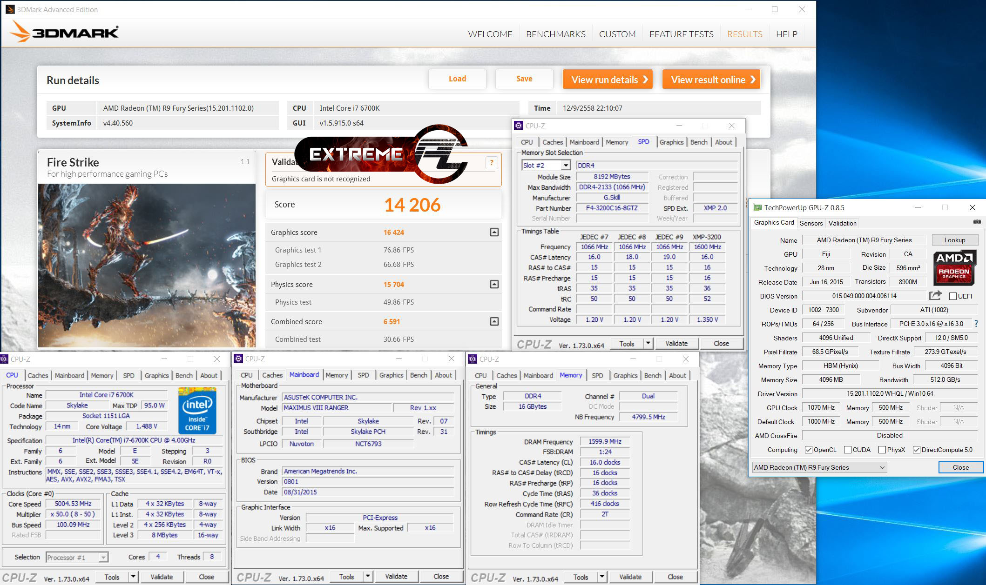
Task: Click the 3DMark logo in the header
Action: coord(64,32)
